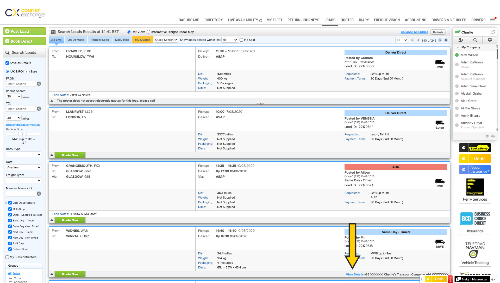
Task: Mute Freight Messenger using the speaker icon
Action: [493, 279]
